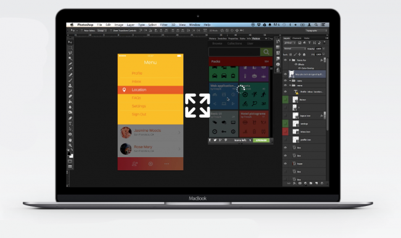401x238 pixels.
Task: Select the Clone Stamp tool
Action: [x=70, y=86]
